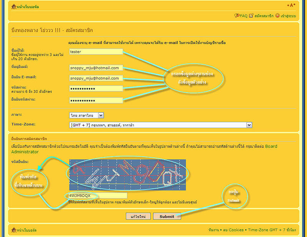307x237 pixels.
Task: Click the Time-Zone: label
Action: click(23, 124)
